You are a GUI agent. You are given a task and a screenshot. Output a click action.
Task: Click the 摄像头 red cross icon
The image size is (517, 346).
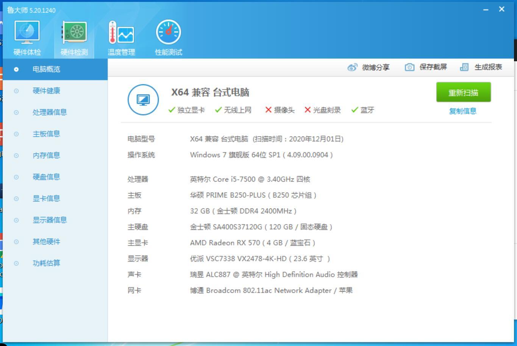(x=269, y=110)
